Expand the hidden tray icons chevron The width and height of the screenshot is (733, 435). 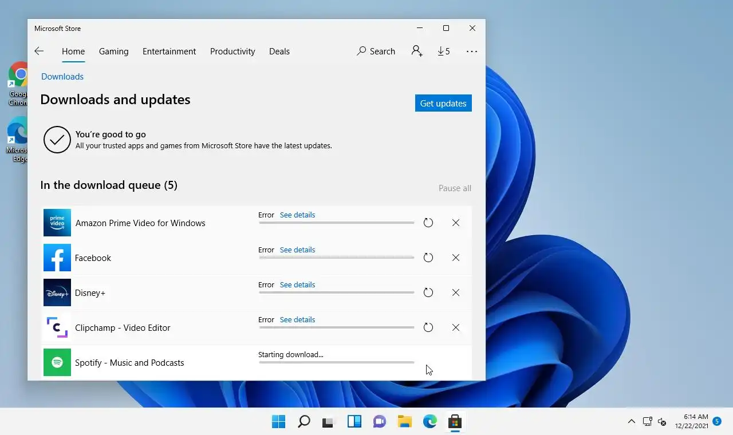[x=631, y=422]
